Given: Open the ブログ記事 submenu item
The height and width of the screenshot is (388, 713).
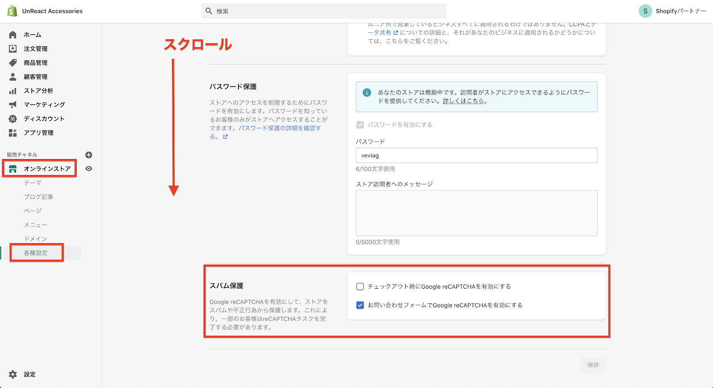Looking at the screenshot, I should 38,197.
